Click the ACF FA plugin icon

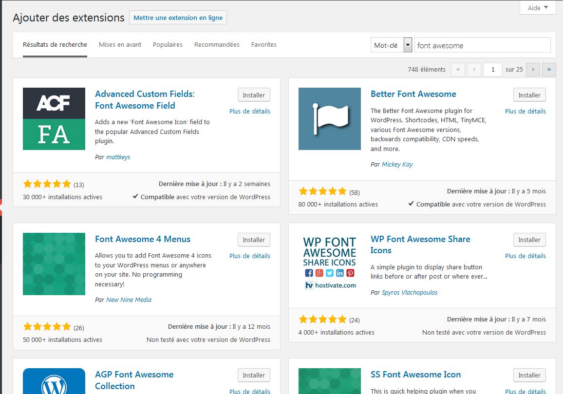pos(54,119)
